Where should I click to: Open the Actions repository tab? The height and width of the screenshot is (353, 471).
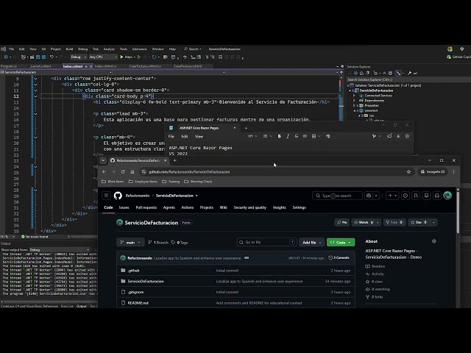coord(188,207)
